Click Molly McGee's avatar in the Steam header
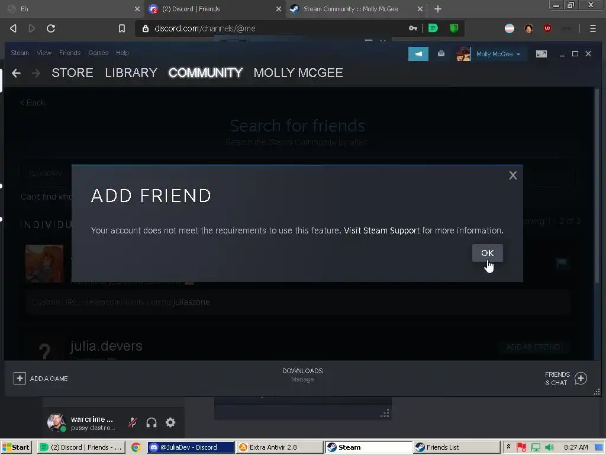Screen dimensions: 606x455 point(463,54)
